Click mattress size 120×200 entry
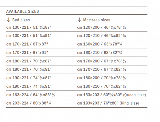 [x=101, y=28]
